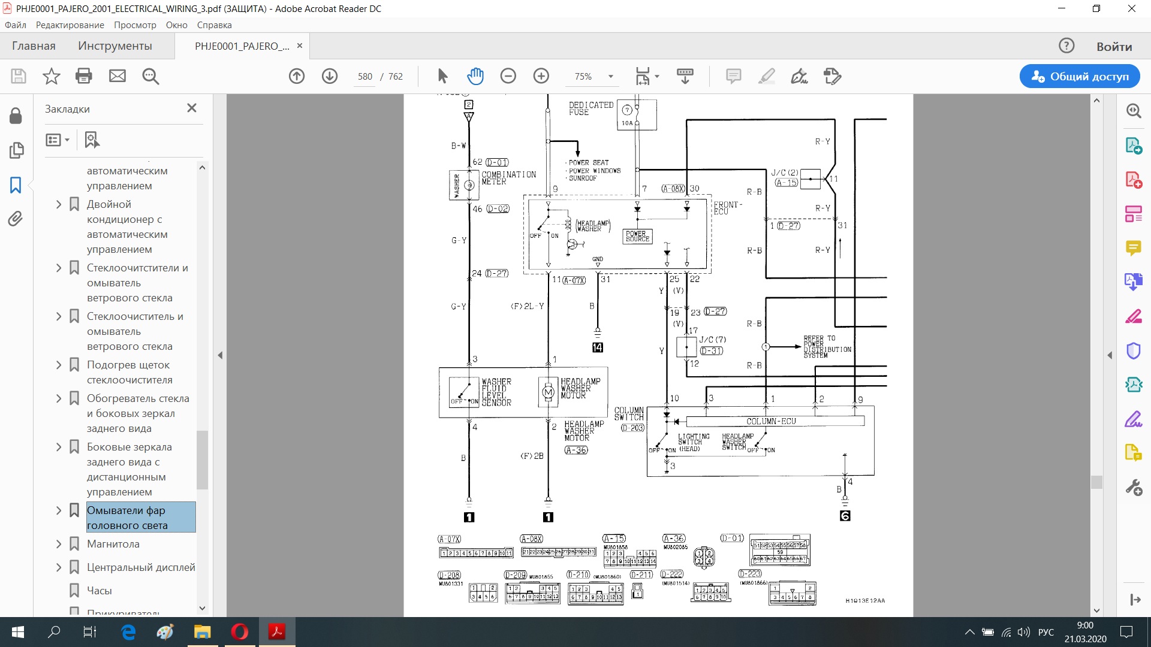Image resolution: width=1151 pixels, height=647 pixels.
Task: Click the Войти sign-in link
Action: 1114,46
